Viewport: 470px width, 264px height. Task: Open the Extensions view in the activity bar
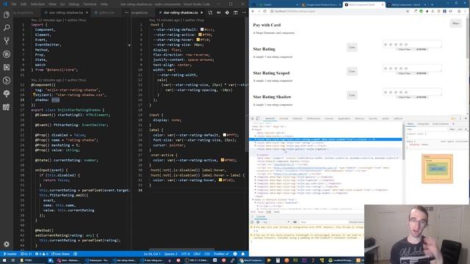coord(7,67)
